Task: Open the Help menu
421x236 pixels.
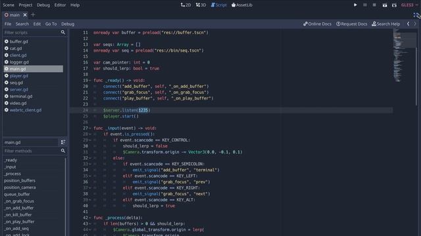Action: 75,5
